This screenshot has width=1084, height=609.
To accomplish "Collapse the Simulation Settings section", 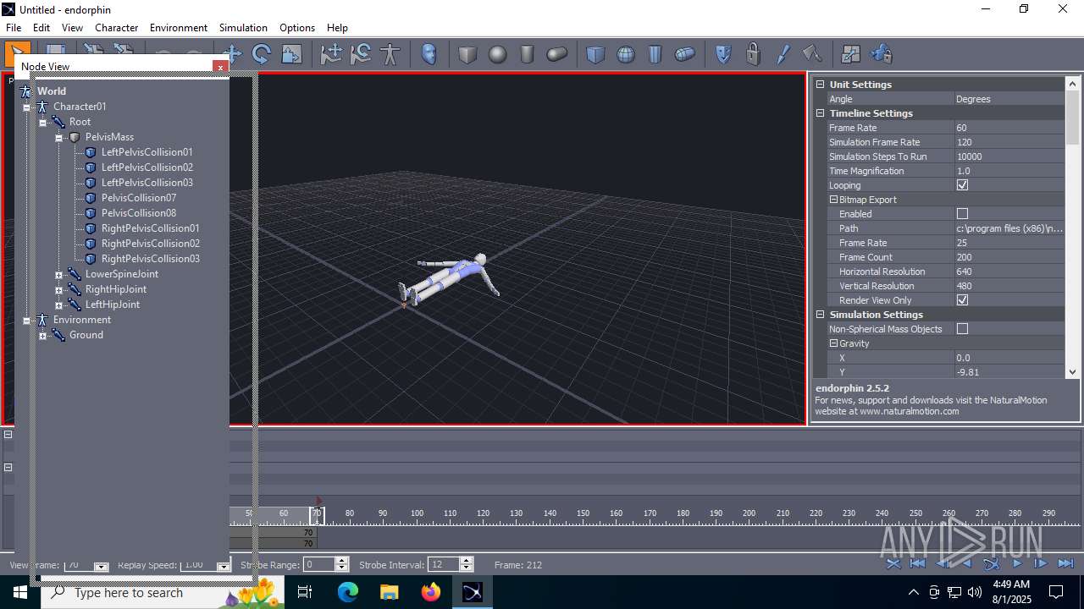I will coord(820,315).
